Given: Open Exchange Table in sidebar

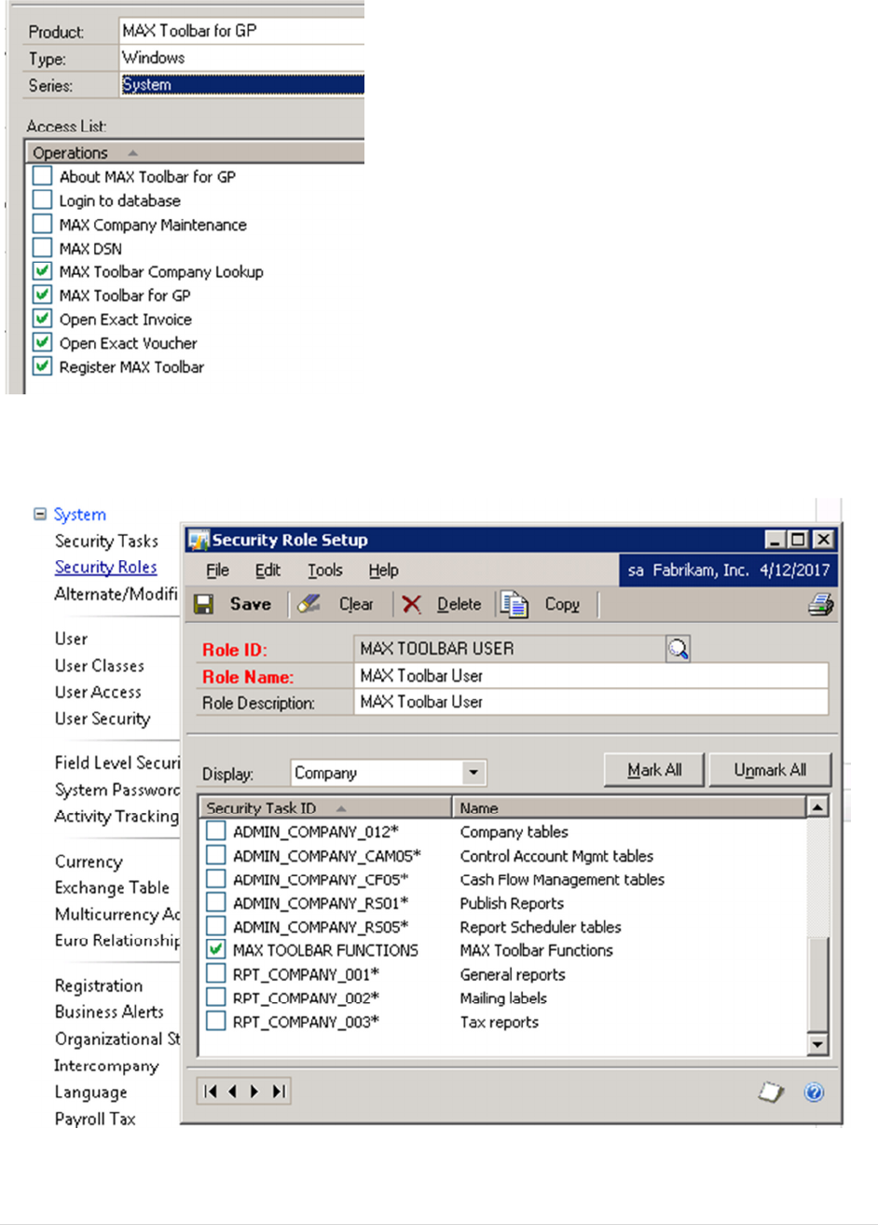Looking at the screenshot, I should click(x=112, y=888).
